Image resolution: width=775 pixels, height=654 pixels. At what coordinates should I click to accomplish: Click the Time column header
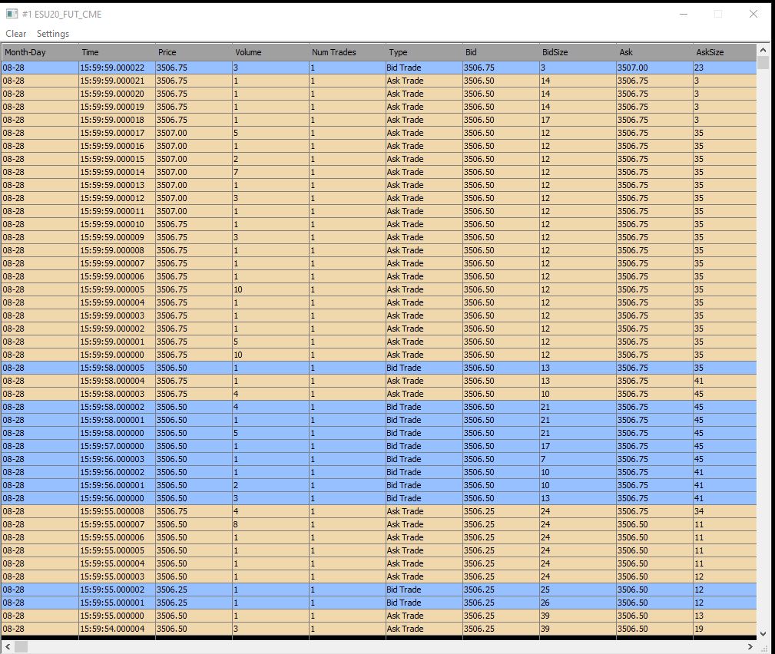click(118, 52)
